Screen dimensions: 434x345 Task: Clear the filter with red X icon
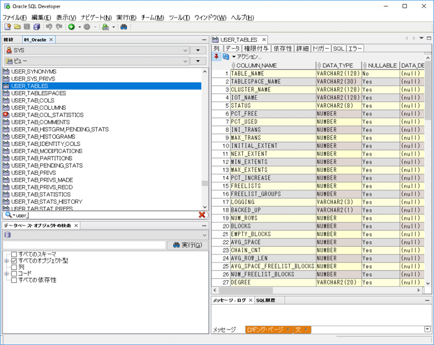coord(202,215)
